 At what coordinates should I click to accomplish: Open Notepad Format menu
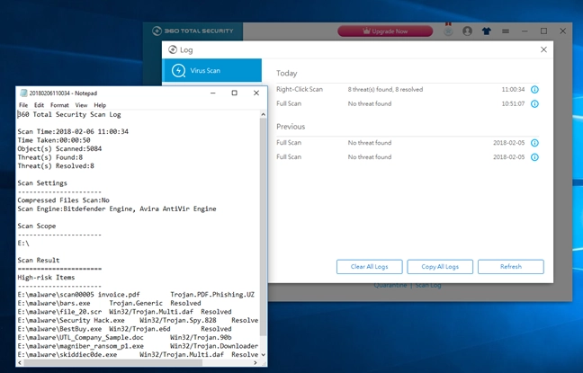(x=59, y=105)
